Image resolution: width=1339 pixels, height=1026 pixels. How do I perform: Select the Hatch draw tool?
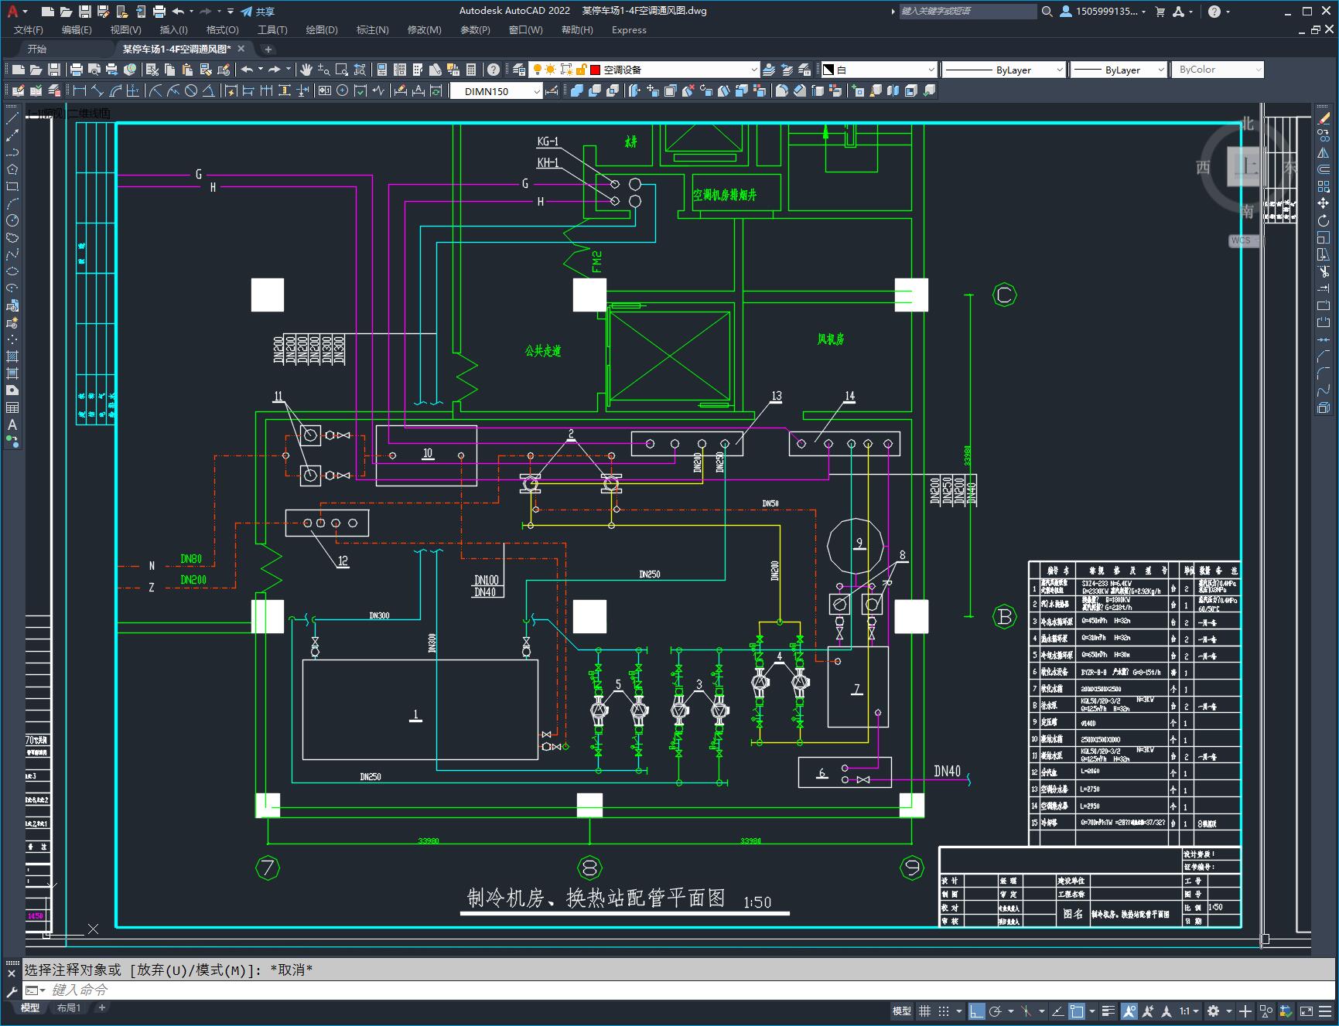tap(12, 356)
